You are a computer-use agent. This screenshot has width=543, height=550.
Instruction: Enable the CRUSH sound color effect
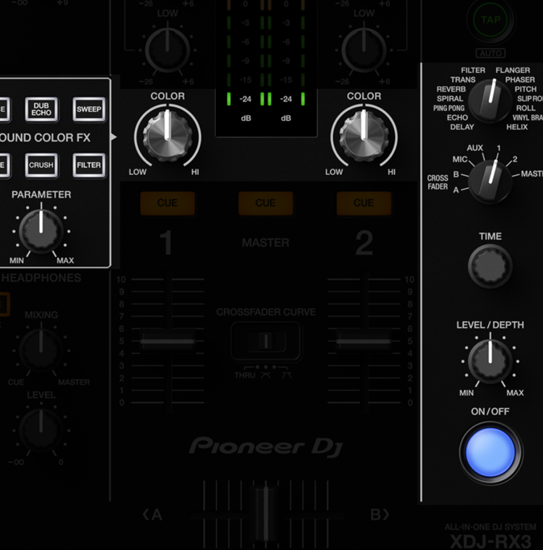41,165
